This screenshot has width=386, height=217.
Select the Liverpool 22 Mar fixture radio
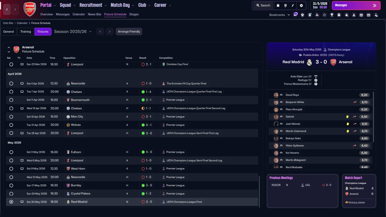11,64
